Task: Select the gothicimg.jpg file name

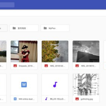Action: [x=87, y=99]
